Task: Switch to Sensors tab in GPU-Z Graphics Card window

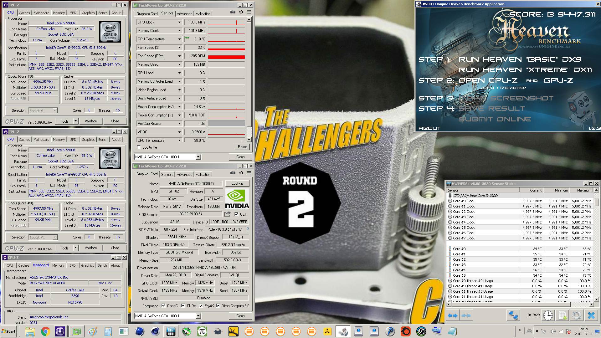Action: [167, 174]
